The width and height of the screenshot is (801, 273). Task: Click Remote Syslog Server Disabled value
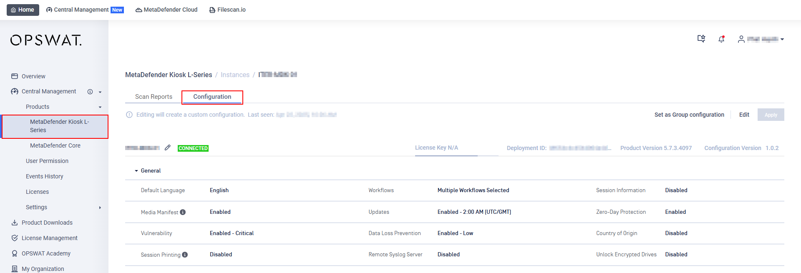[448, 254]
